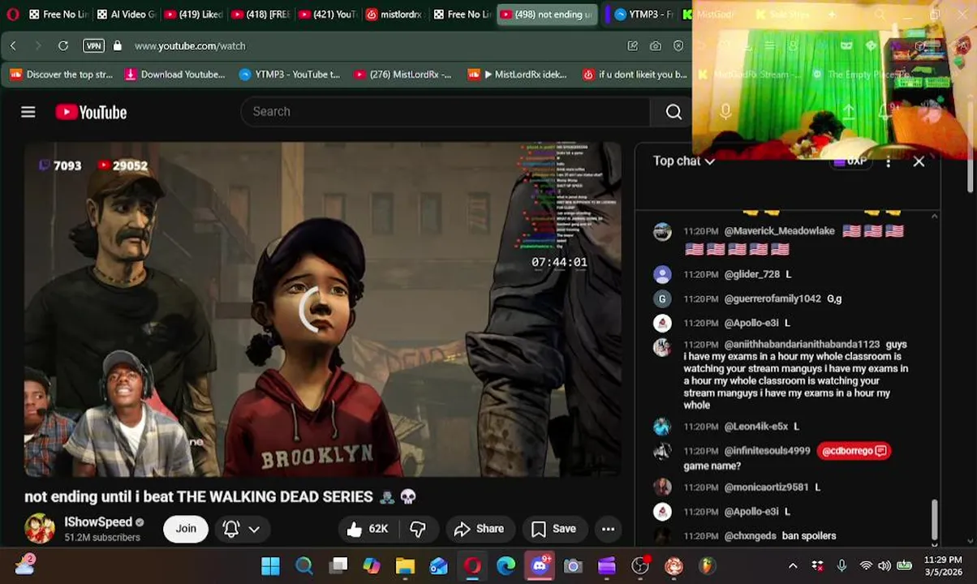Viewport: 977px width, 584px height.
Task: Click the Join membership button
Action: point(186,529)
